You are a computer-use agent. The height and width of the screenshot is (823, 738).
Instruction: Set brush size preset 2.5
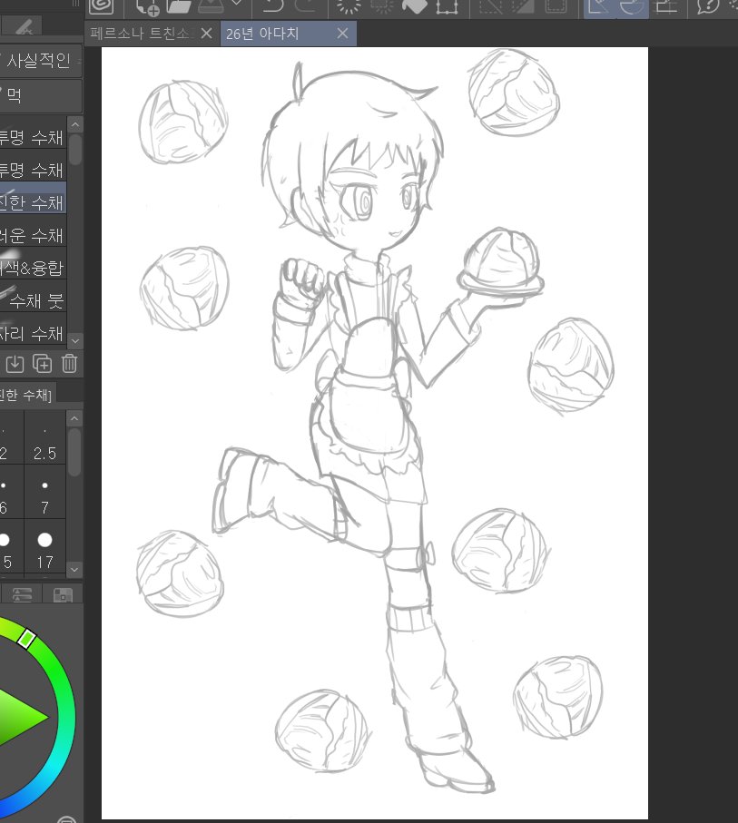(44, 437)
